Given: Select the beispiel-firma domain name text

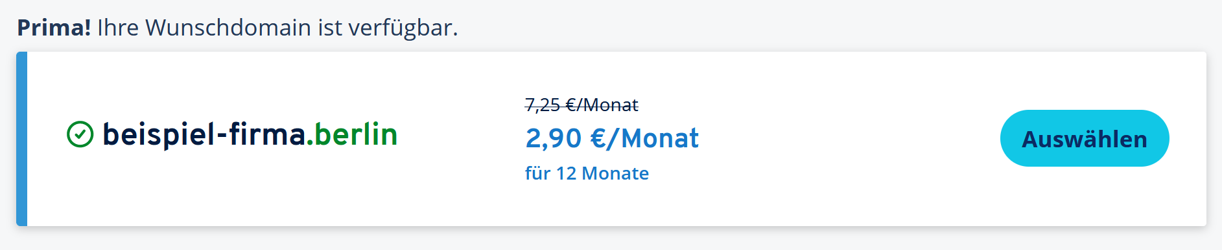Looking at the screenshot, I should coord(204,134).
